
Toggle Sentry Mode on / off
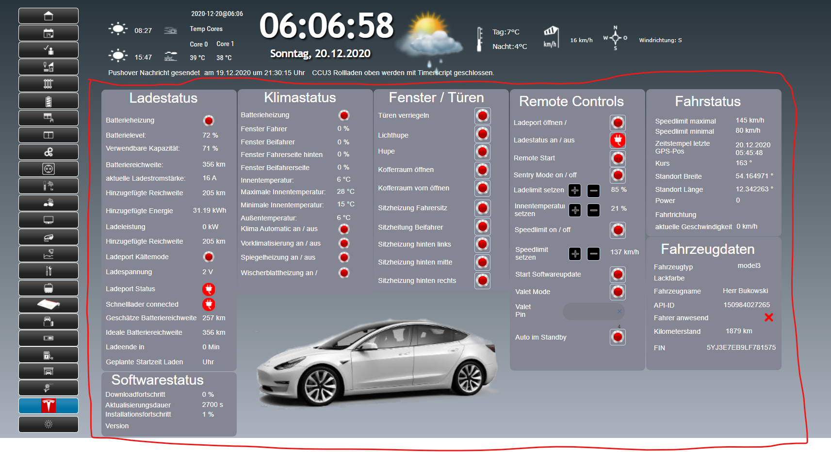click(x=618, y=175)
